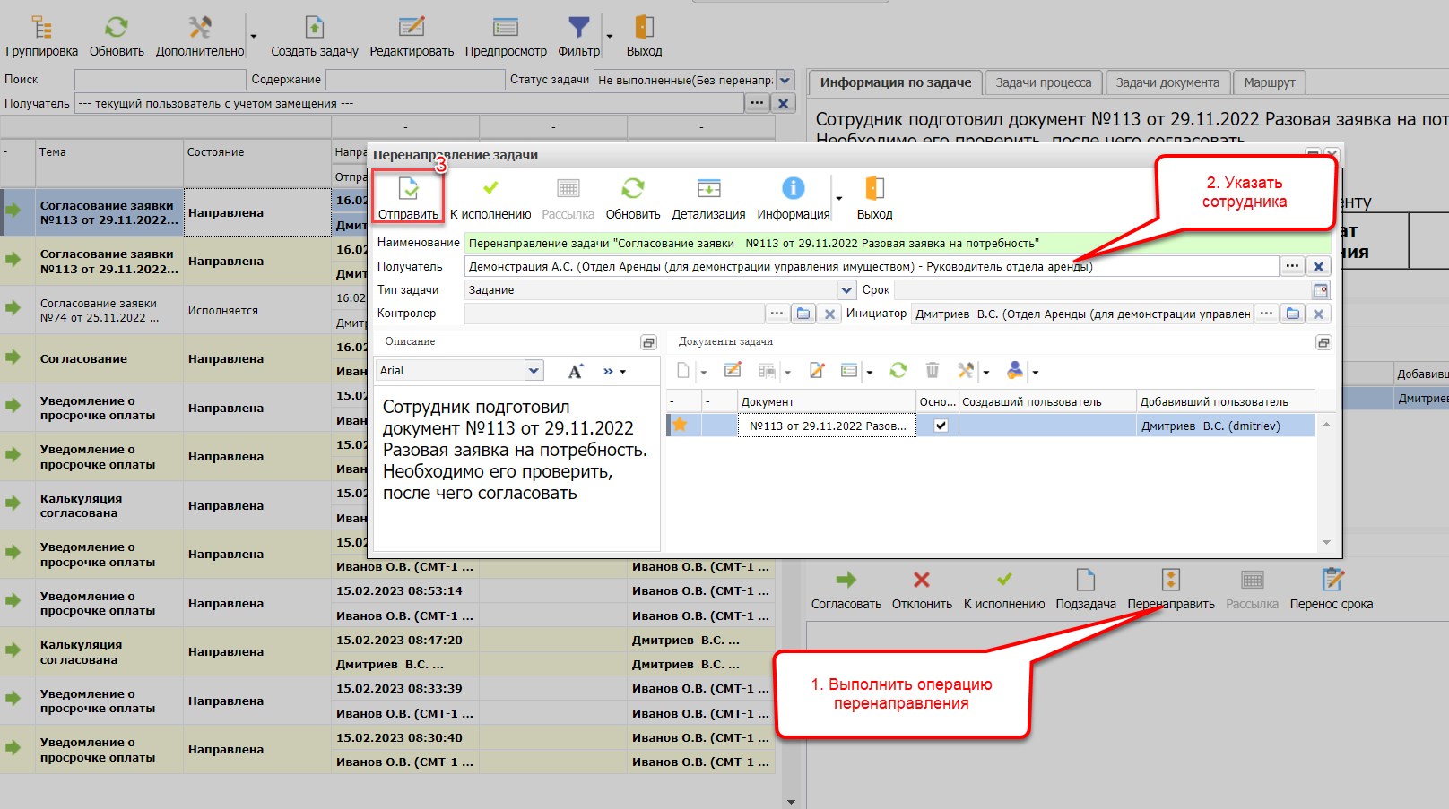1449x809 pixels.
Task: Click Перенос срока icon
Action: [1332, 581]
